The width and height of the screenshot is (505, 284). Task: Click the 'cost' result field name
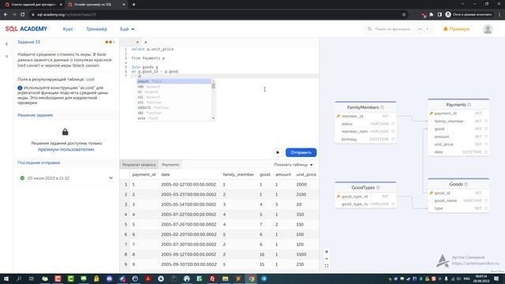coord(90,79)
